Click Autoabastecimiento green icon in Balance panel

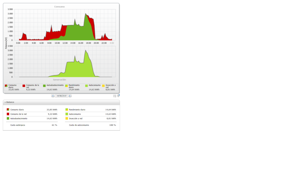pyautogui.click(x=8, y=118)
